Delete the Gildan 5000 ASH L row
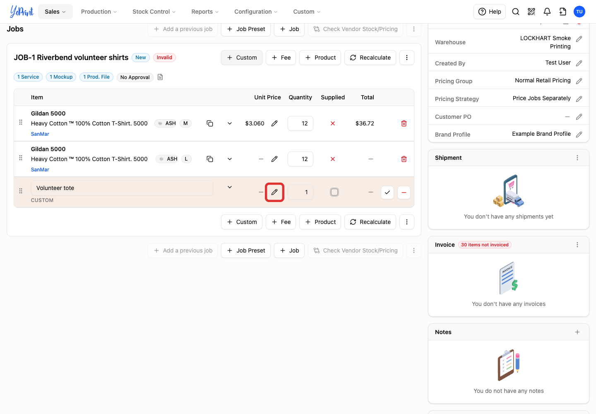 point(404,159)
